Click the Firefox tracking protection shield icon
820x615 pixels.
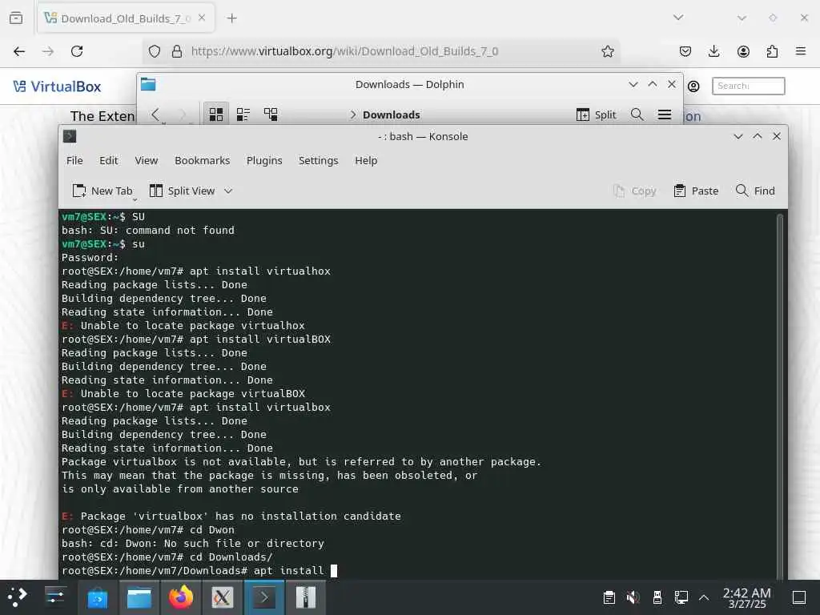[155, 51]
